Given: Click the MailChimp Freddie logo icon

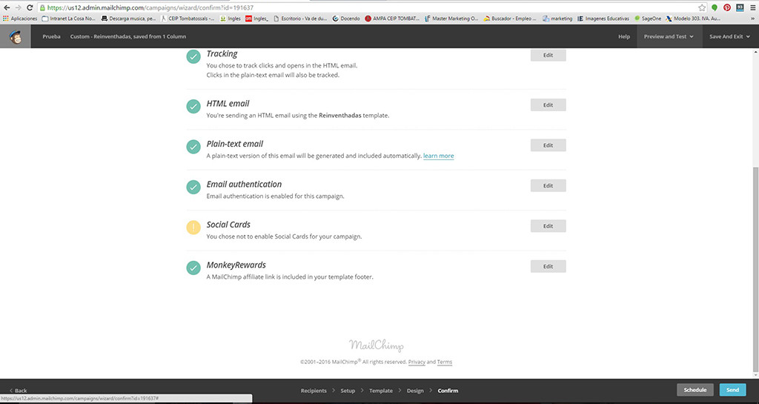Looking at the screenshot, I should [x=16, y=37].
